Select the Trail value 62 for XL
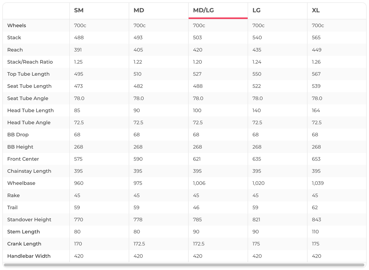This screenshot has width=369, height=270. point(315,208)
